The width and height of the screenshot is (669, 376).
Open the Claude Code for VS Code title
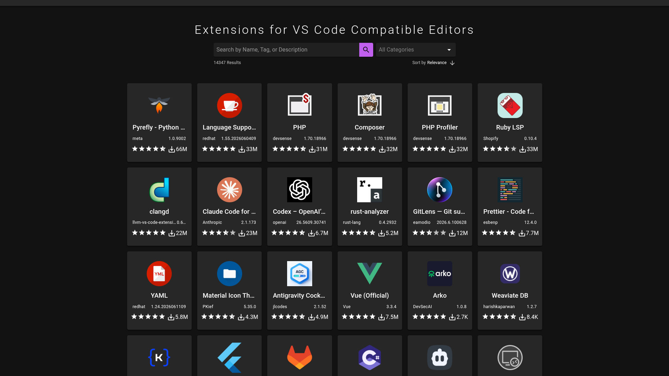coord(229,212)
